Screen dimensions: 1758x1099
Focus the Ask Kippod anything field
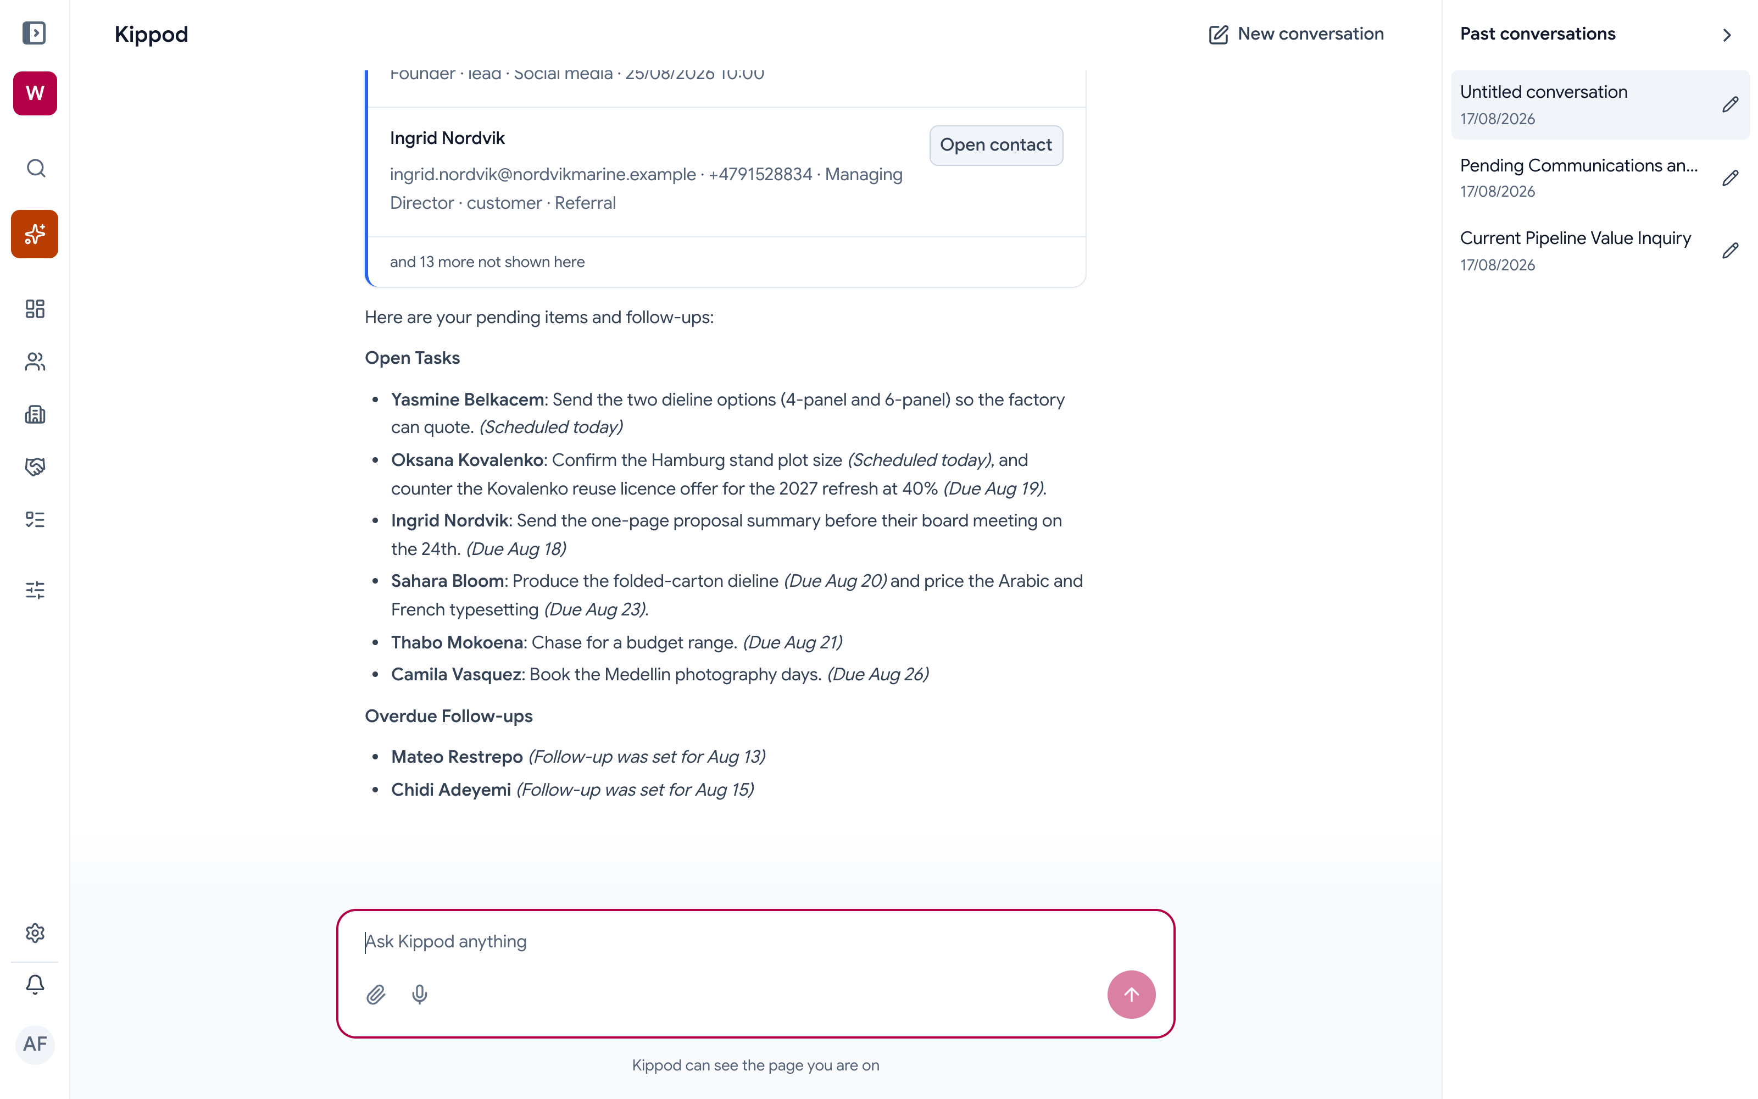(x=755, y=941)
